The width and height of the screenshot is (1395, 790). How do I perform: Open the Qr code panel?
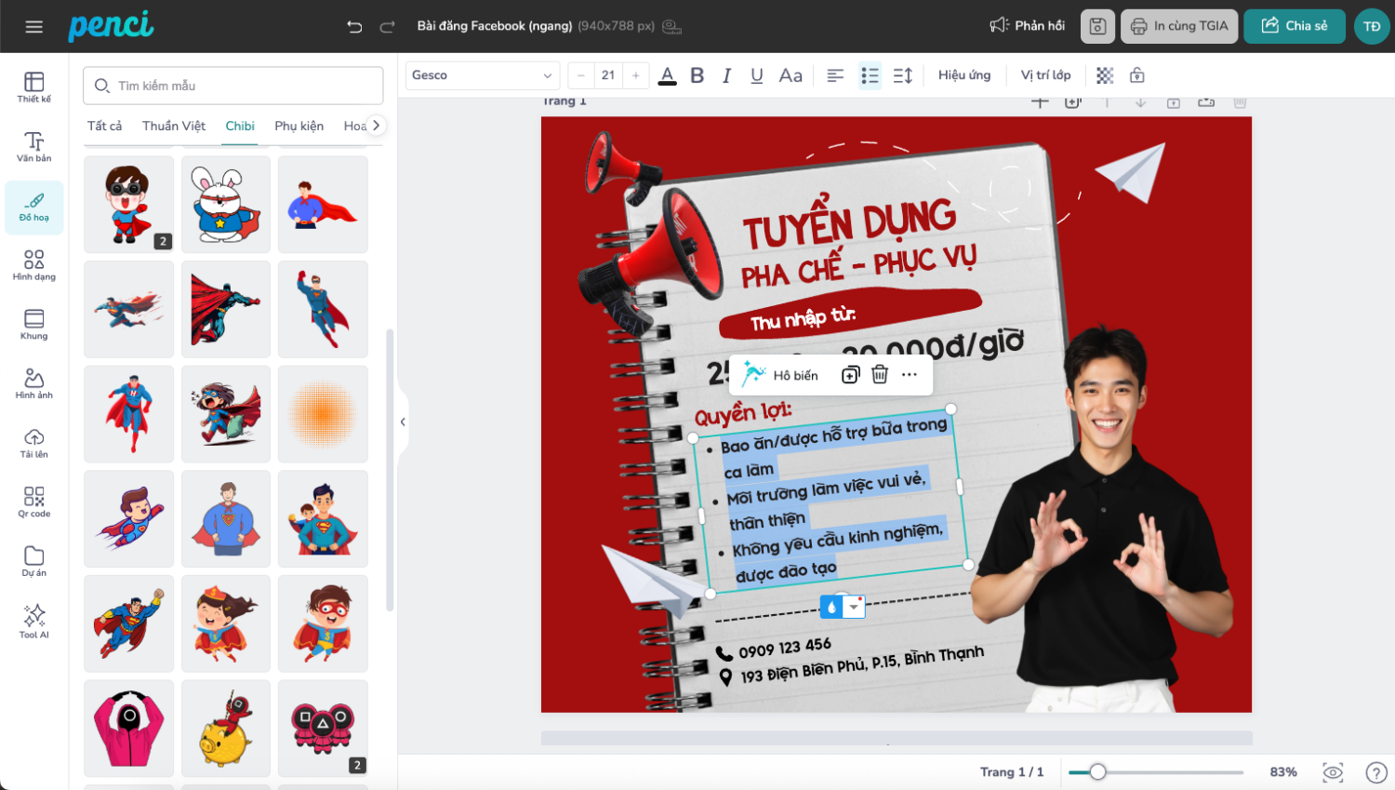click(x=33, y=502)
